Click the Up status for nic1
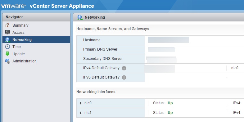This screenshot has width=244, height=122. 170,113
